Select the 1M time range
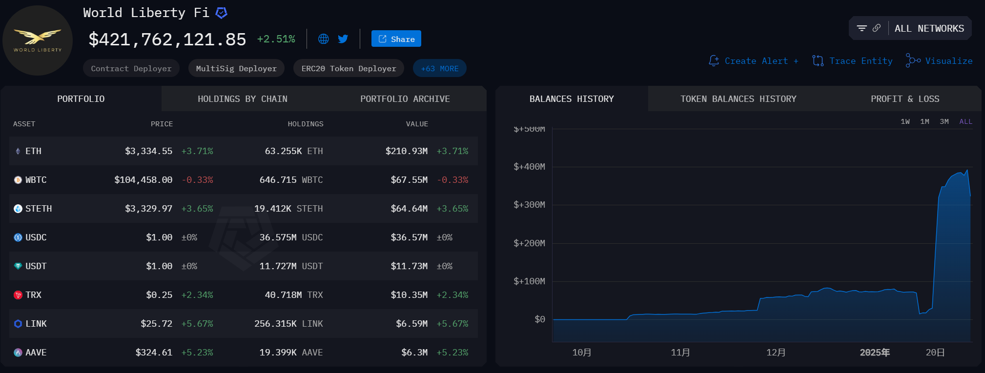The width and height of the screenshot is (985, 373). (x=924, y=121)
